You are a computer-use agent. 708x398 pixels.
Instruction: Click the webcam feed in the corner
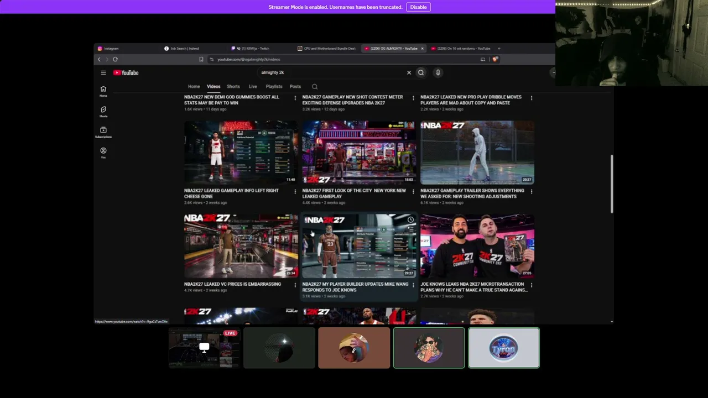[x=632, y=43]
